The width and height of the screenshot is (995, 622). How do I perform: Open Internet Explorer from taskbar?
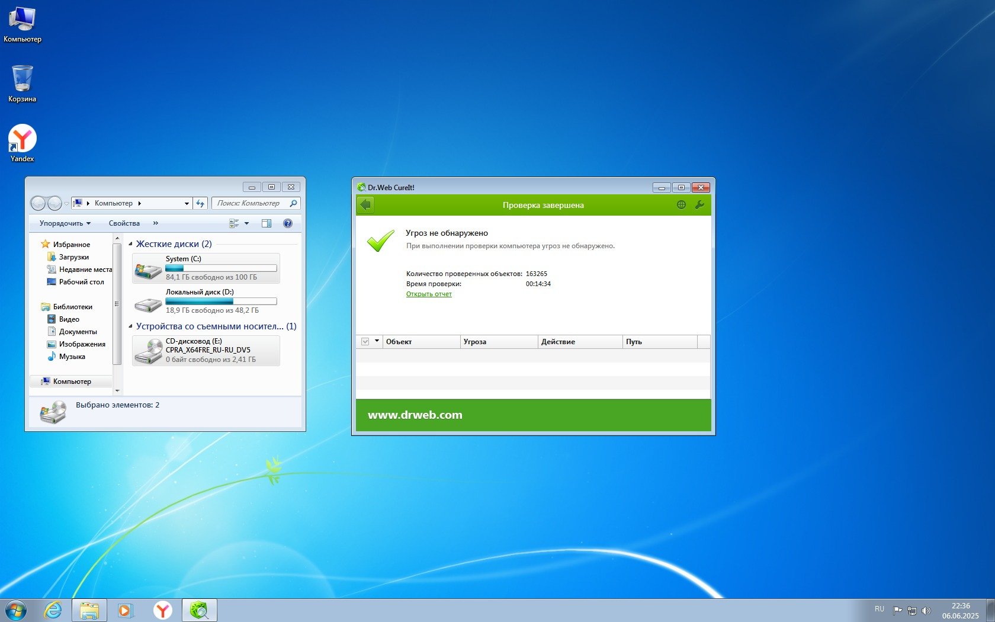tap(53, 610)
